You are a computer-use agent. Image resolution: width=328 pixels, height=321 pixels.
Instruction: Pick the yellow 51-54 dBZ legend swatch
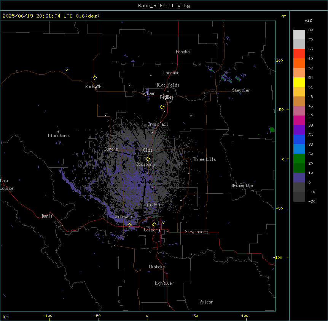coord(299,82)
